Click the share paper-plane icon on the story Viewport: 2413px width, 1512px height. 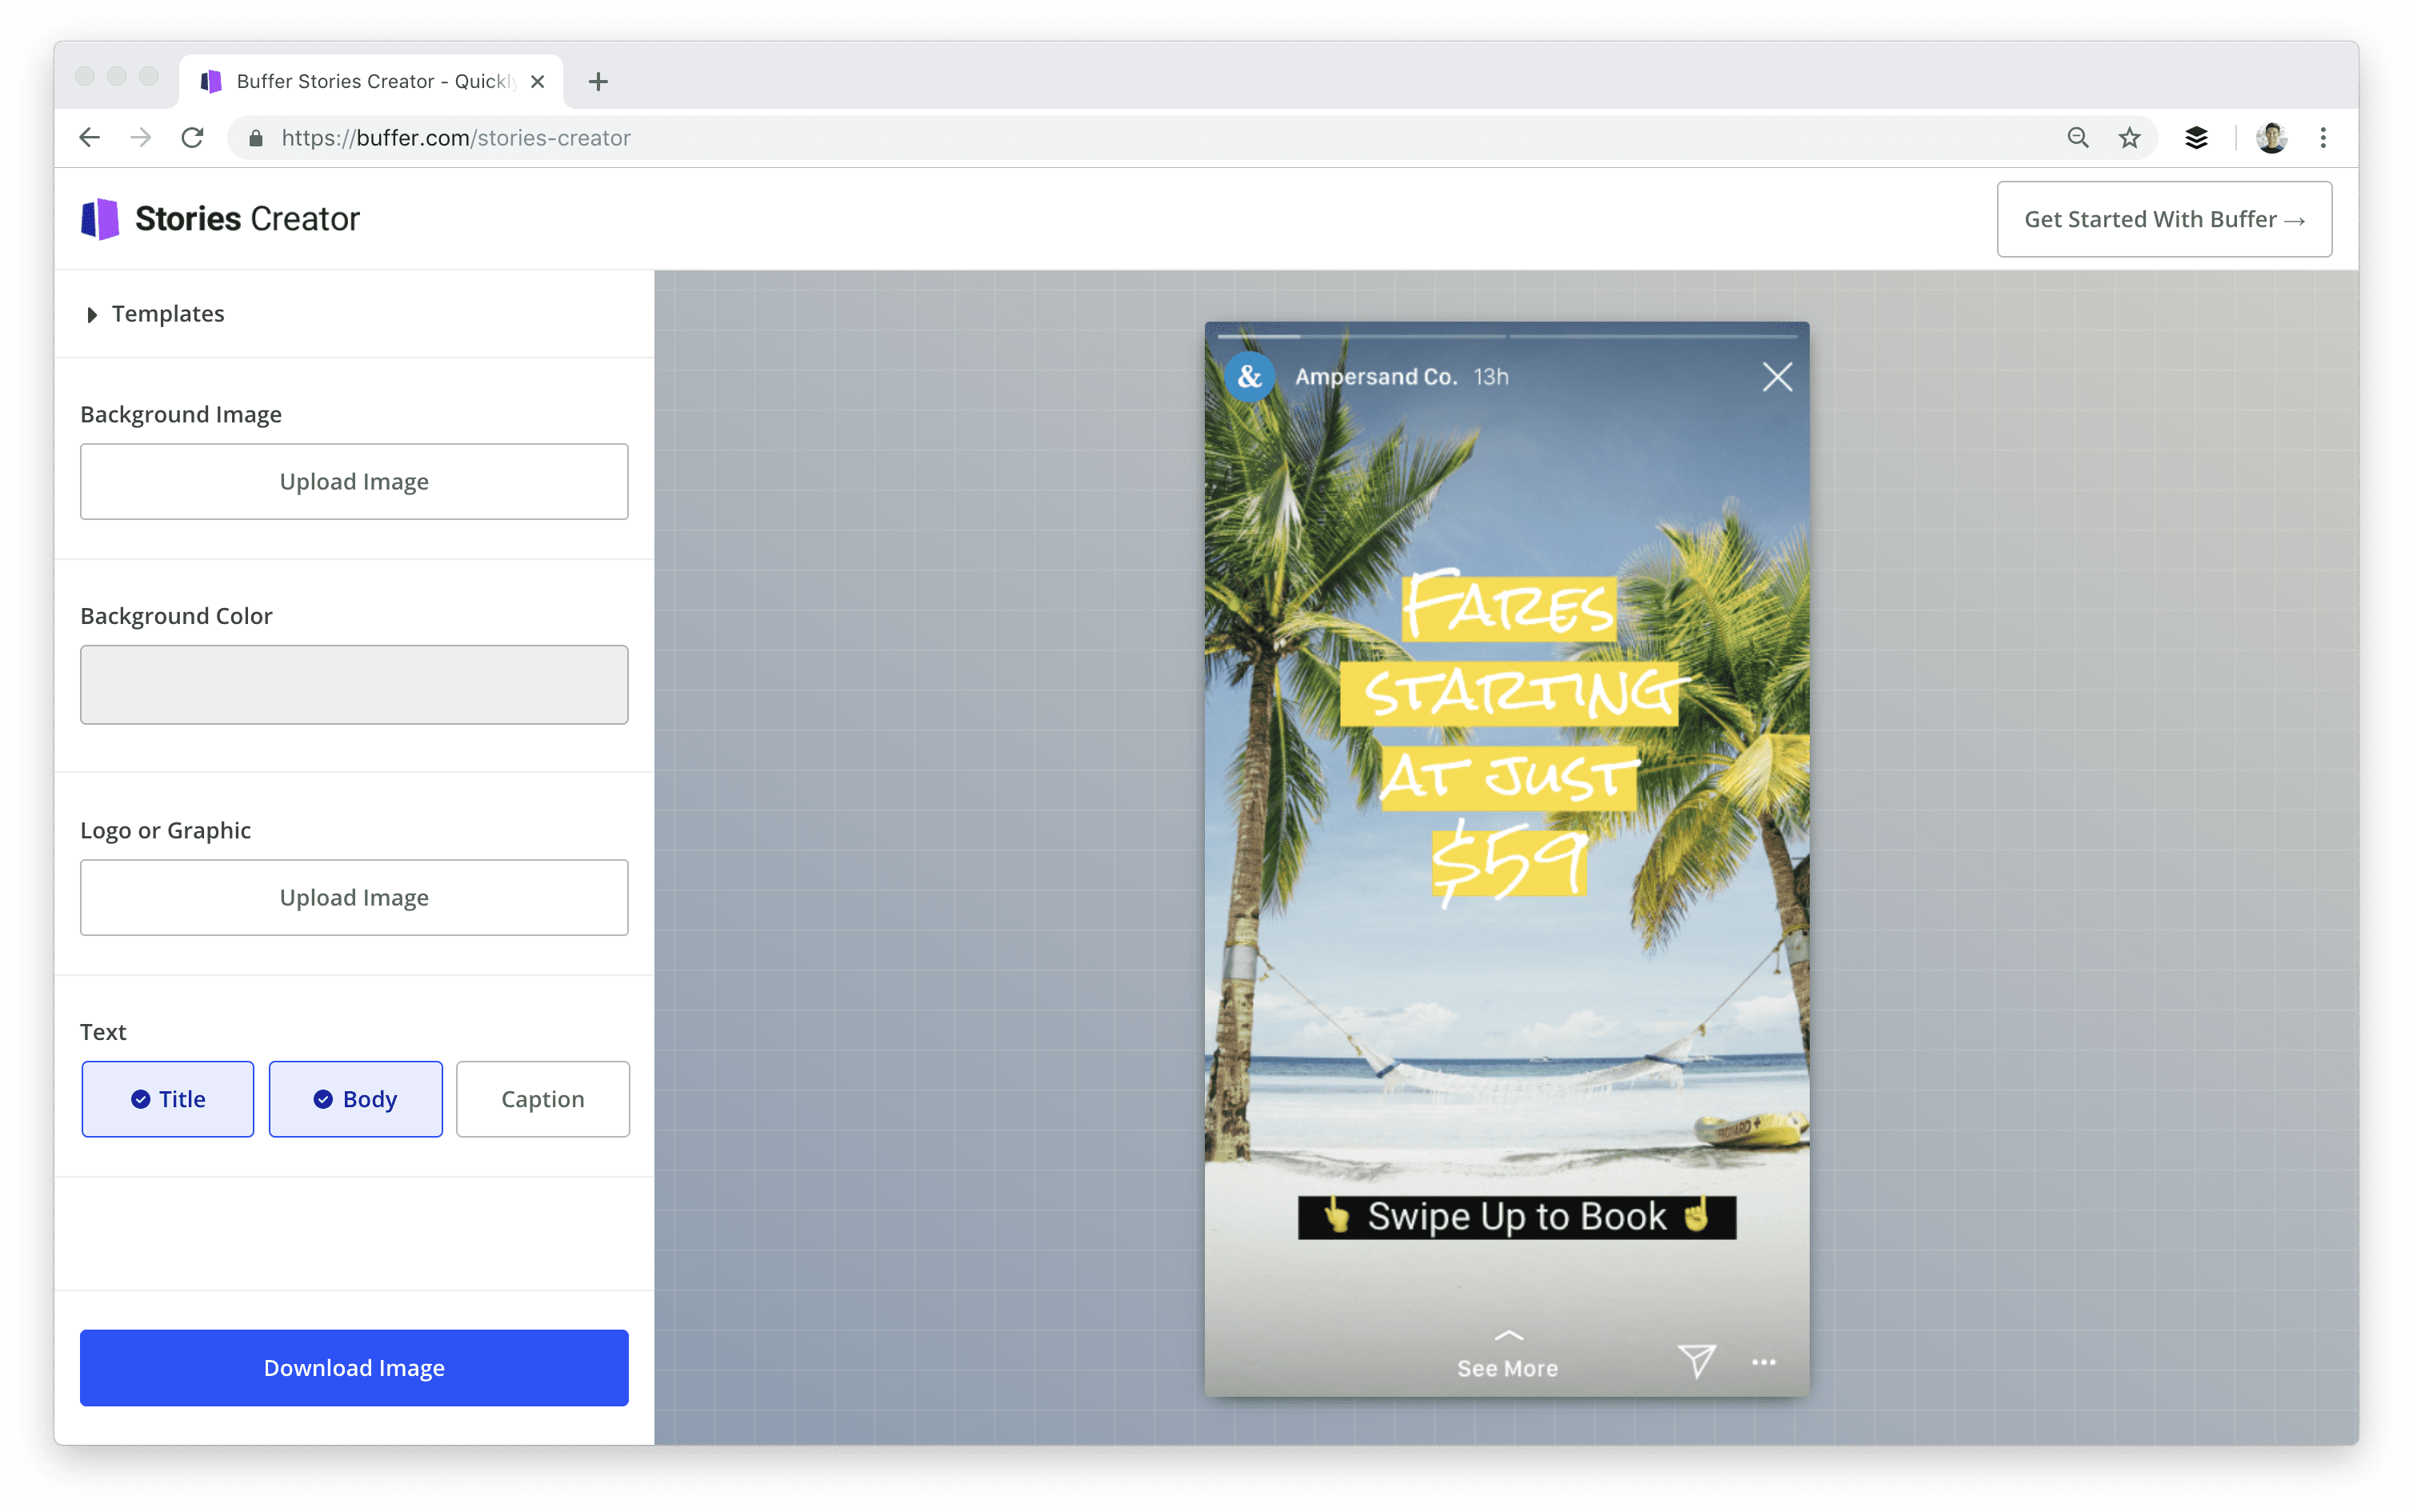pos(1697,1361)
